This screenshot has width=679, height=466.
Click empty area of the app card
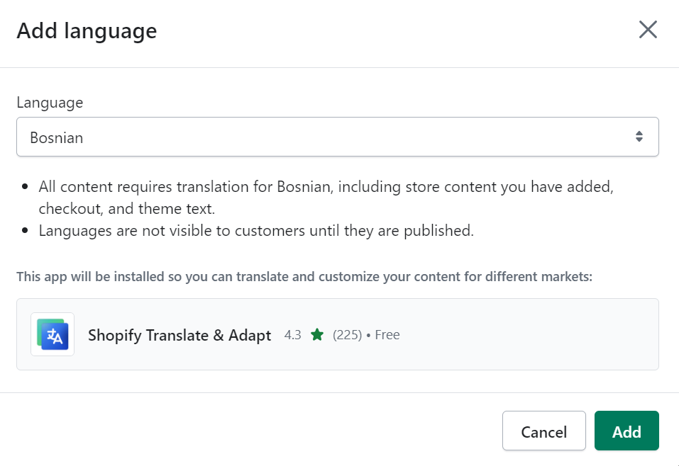[x=532, y=335]
